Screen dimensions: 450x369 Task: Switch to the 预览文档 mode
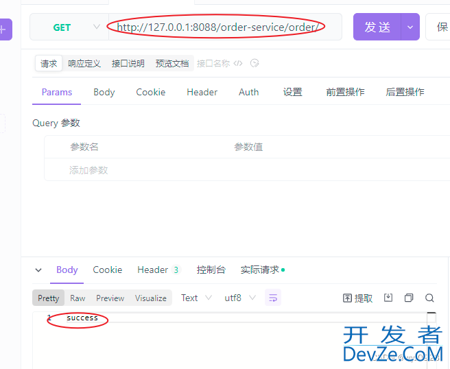click(171, 63)
